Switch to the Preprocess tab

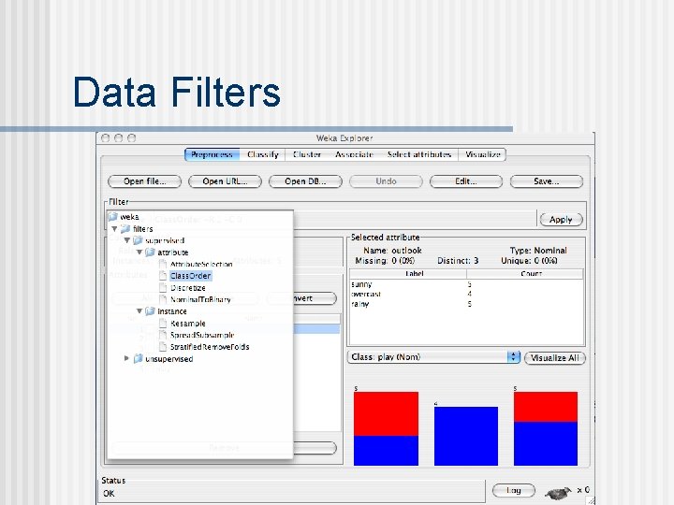tap(212, 154)
